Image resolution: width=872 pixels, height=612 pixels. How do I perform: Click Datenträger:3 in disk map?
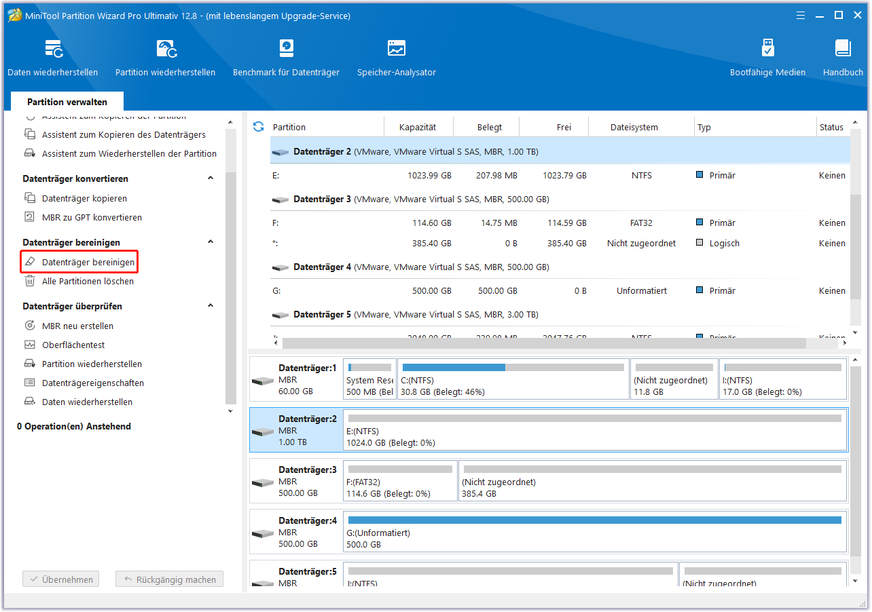pos(296,481)
